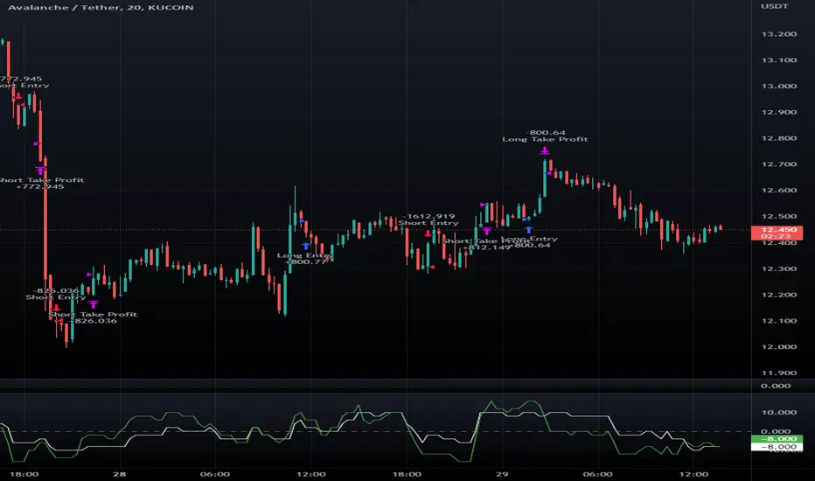This screenshot has height=481, width=815.
Task: Click the 12.300 price axis label
Action: pos(778,268)
